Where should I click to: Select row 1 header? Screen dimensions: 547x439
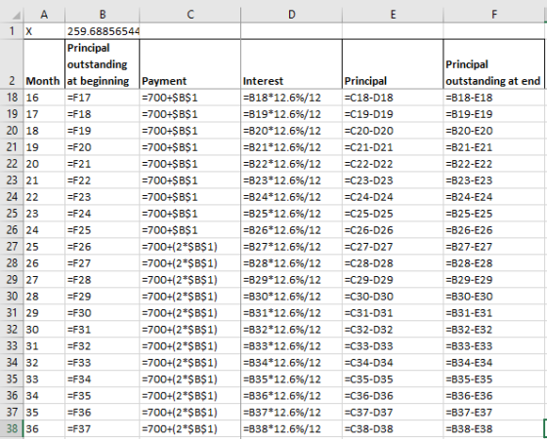pyautogui.click(x=12, y=31)
